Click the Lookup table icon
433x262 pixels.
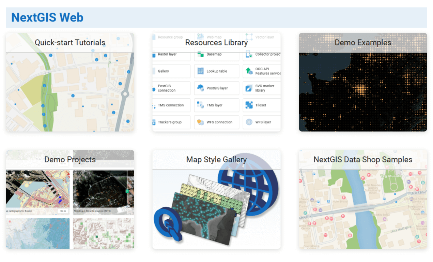click(200, 71)
